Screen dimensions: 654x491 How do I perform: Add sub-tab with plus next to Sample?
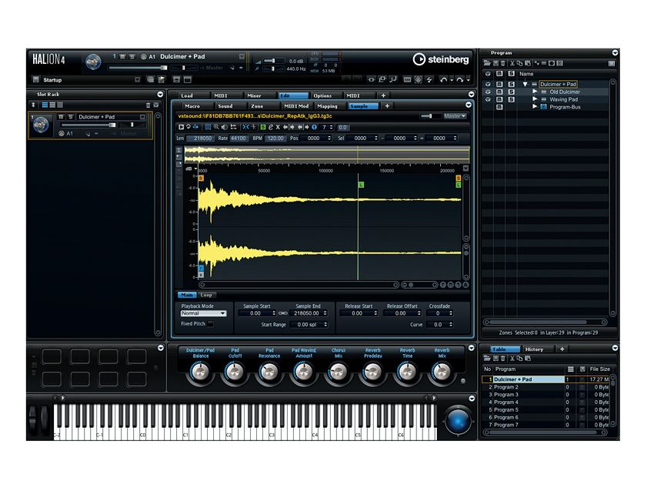387,106
